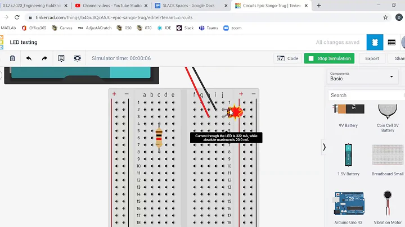The width and height of the screenshot is (405, 227).
Task: Open the Office365 bookmark
Action: [x=34, y=28]
